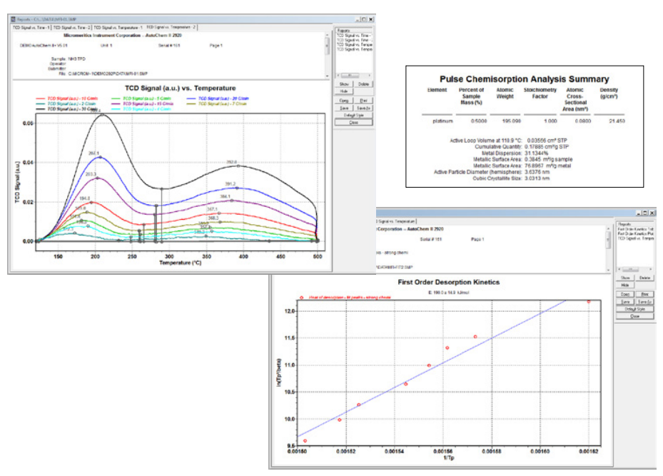
Task: Select the TCD Signal vs. Temperature - 1 tab
Action: point(118,26)
